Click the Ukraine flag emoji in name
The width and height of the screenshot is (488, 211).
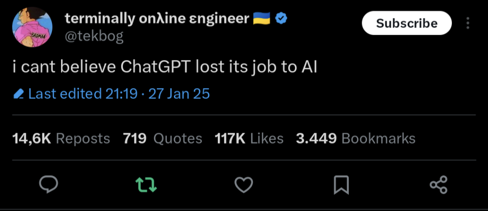click(x=262, y=19)
